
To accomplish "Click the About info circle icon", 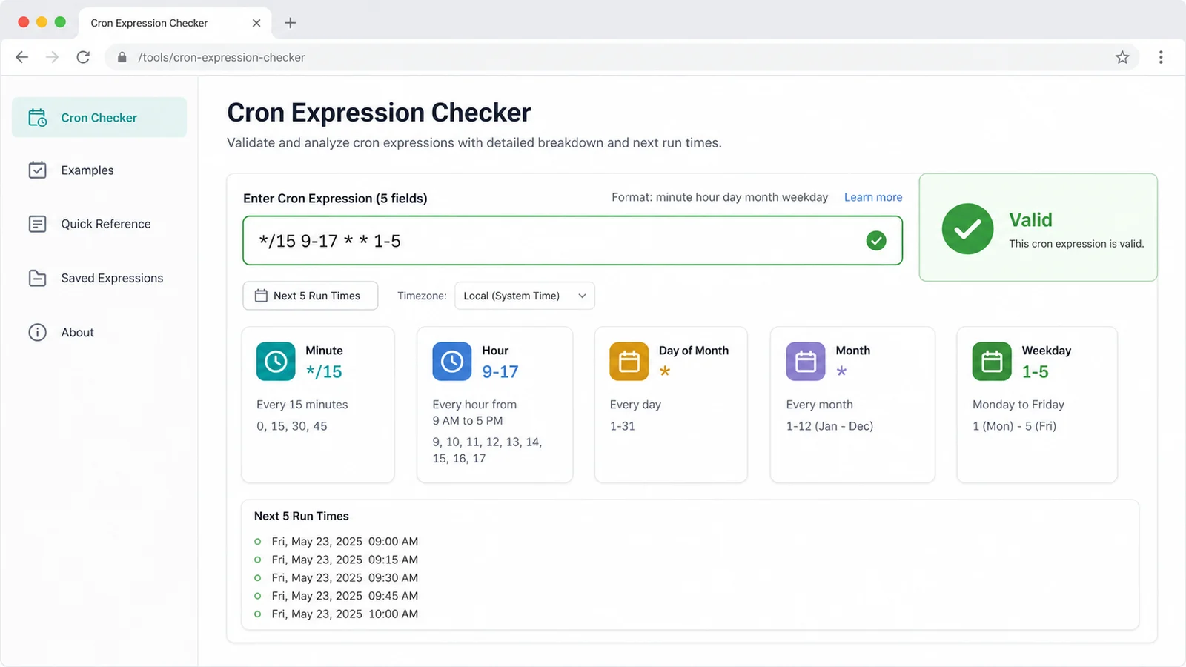I will coord(37,332).
